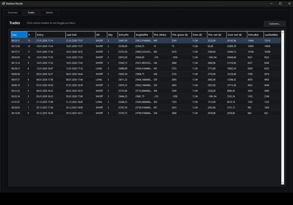Select cumulative net cell 5552,24
The image size is (293, 205).
tap(231, 97)
